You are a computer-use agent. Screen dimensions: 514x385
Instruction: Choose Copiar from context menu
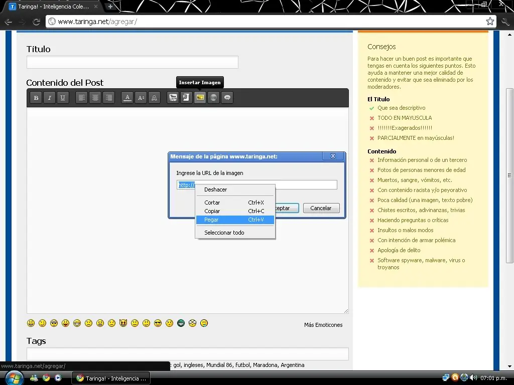[x=235, y=211]
